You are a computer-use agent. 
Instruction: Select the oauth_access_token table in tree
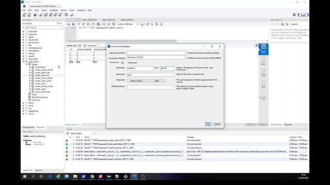[44, 70]
